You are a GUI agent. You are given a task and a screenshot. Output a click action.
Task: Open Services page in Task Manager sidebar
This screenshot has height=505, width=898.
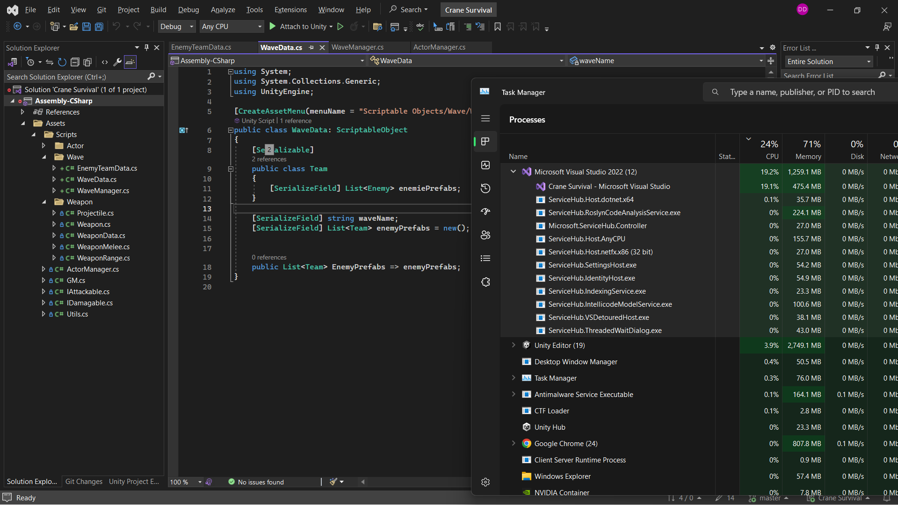tap(485, 282)
